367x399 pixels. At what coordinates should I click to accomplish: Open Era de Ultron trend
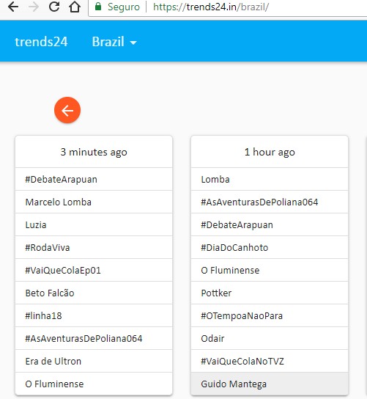94,361
